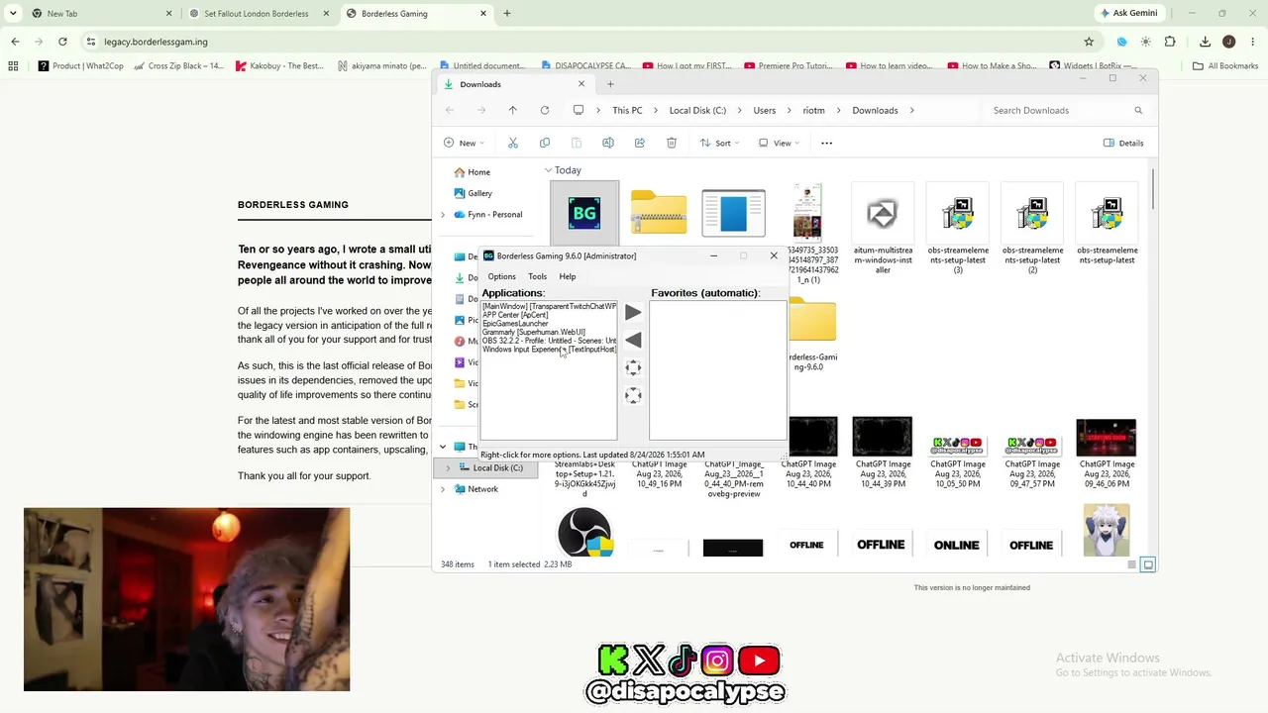Switch to the New Tab browser tab
Viewport: 1268px width, 713px height.
tap(103, 14)
